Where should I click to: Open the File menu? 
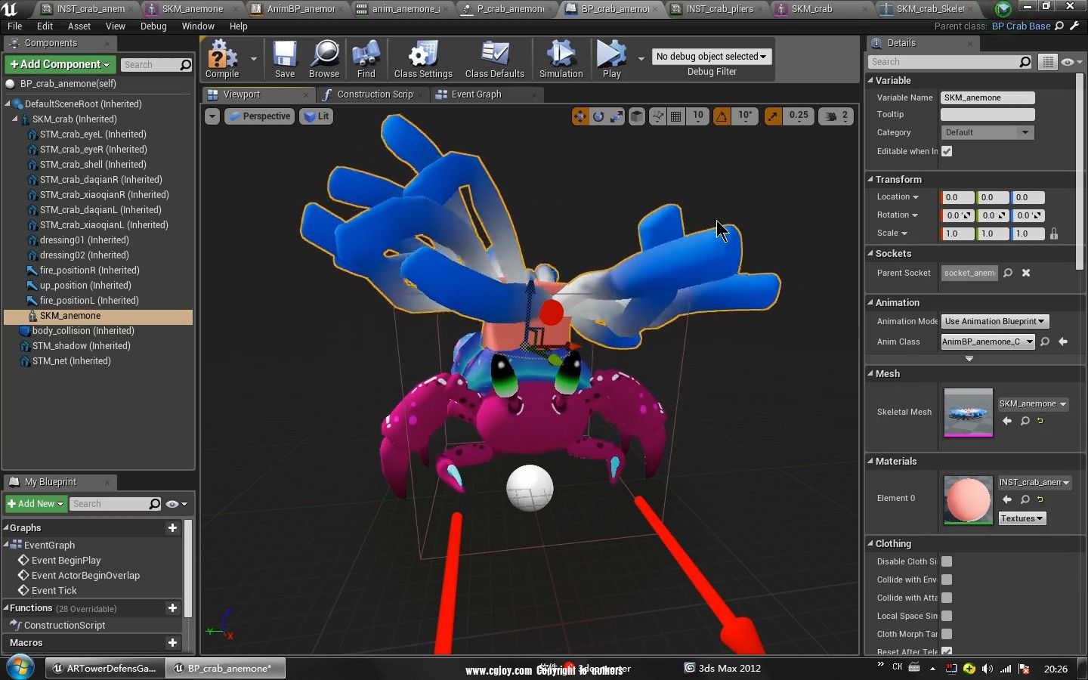coord(15,26)
